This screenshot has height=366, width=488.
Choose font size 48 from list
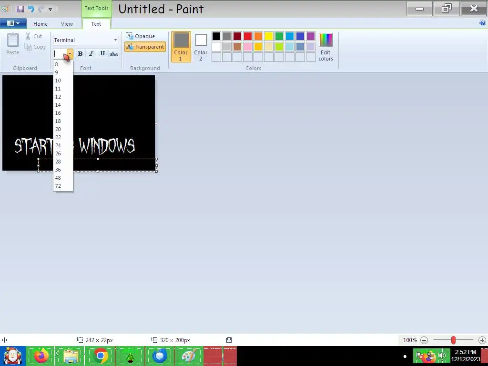tap(63, 178)
